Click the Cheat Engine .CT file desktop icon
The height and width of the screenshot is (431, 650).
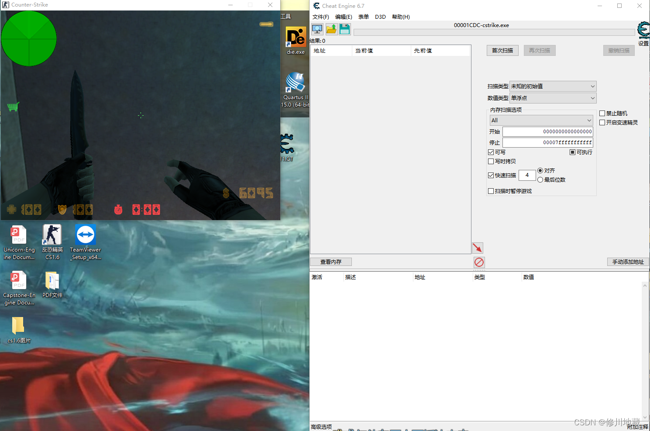click(287, 148)
